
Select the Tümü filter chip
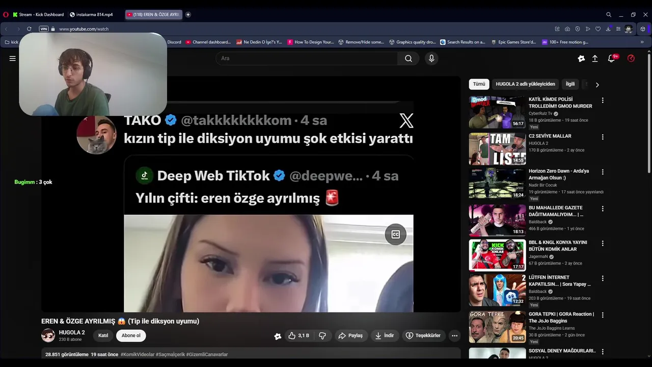[x=479, y=84]
